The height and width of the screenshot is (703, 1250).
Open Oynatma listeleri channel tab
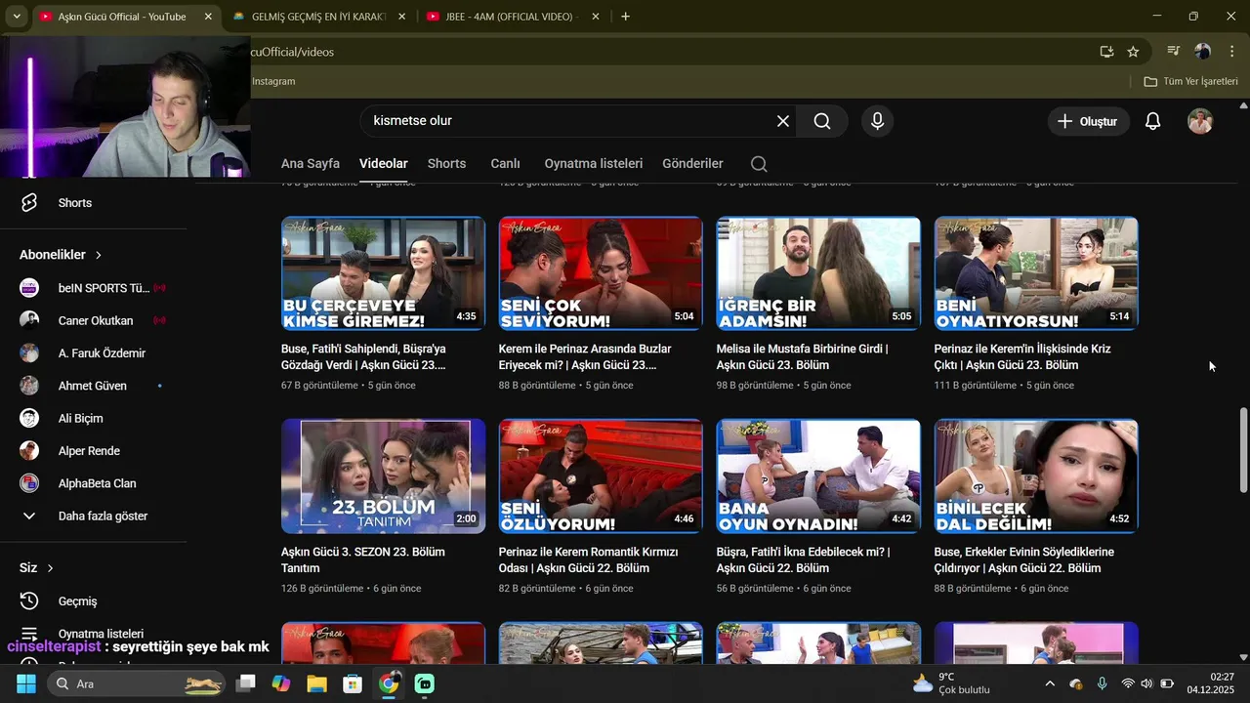(593, 164)
